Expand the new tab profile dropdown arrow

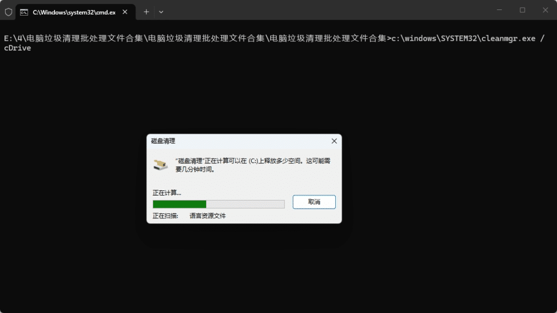[161, 12]
